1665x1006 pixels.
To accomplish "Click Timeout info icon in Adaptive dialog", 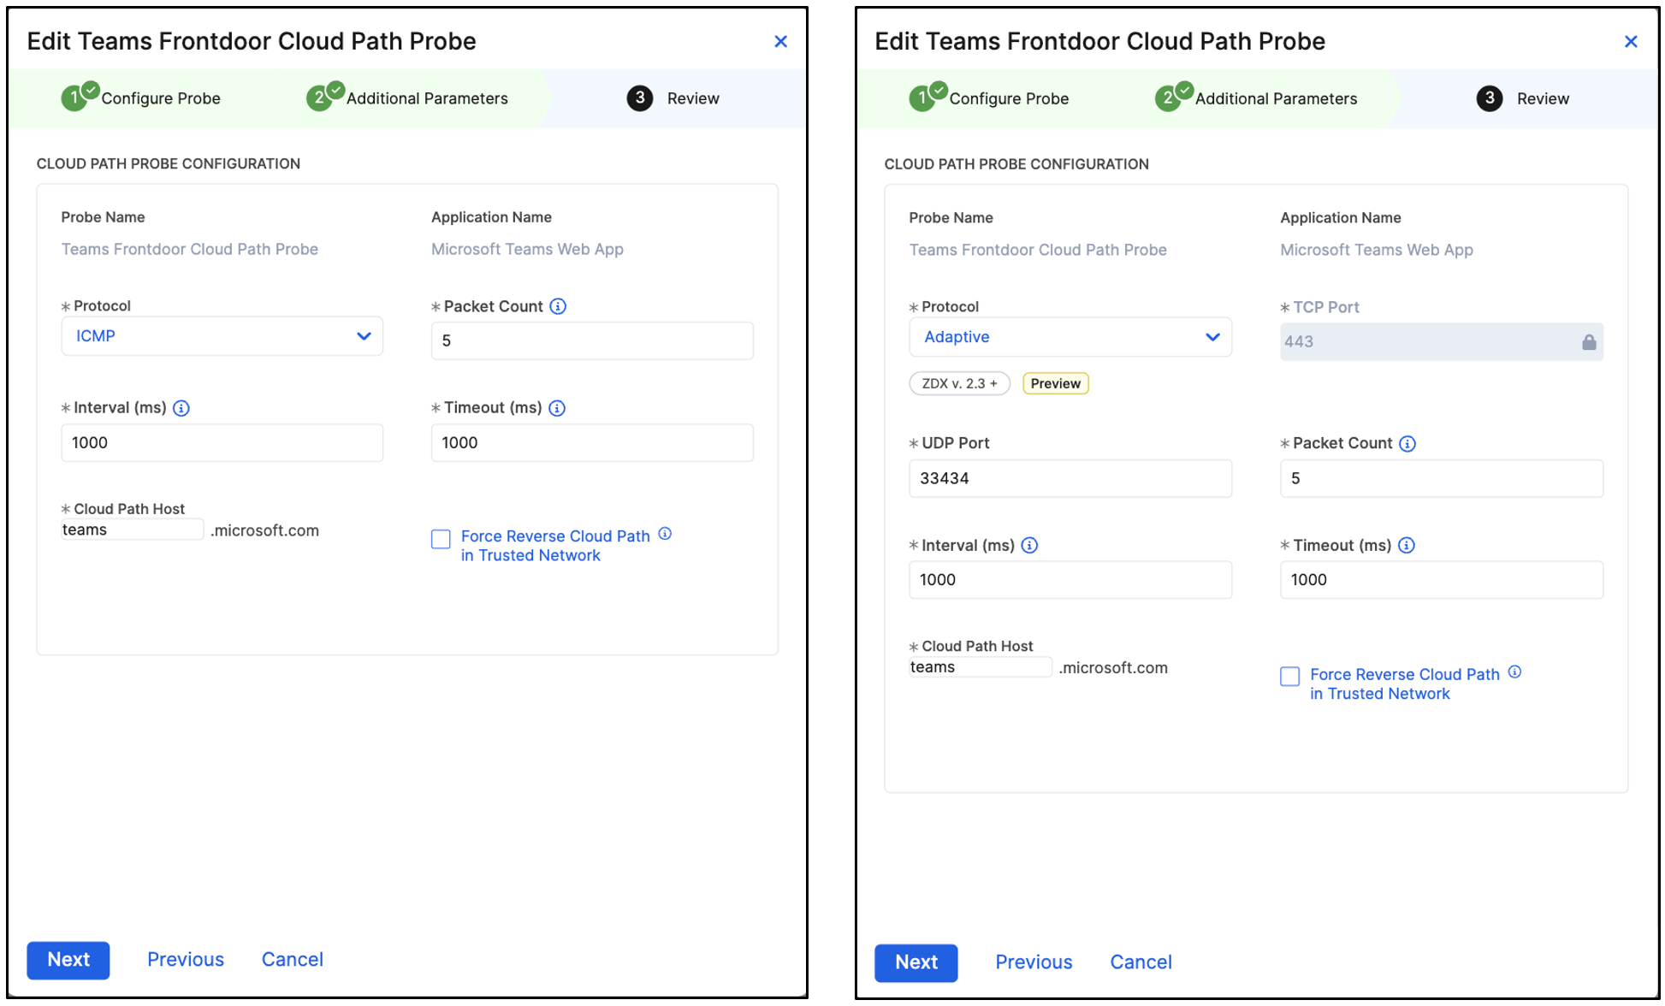I will (x=1407, y=545).
